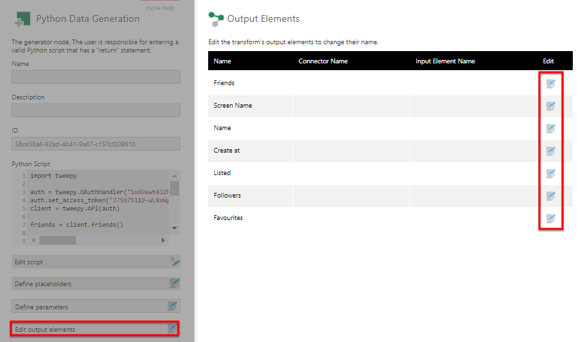Click Edit output elements button
583x342 pixels.
[x=96, y=329]
